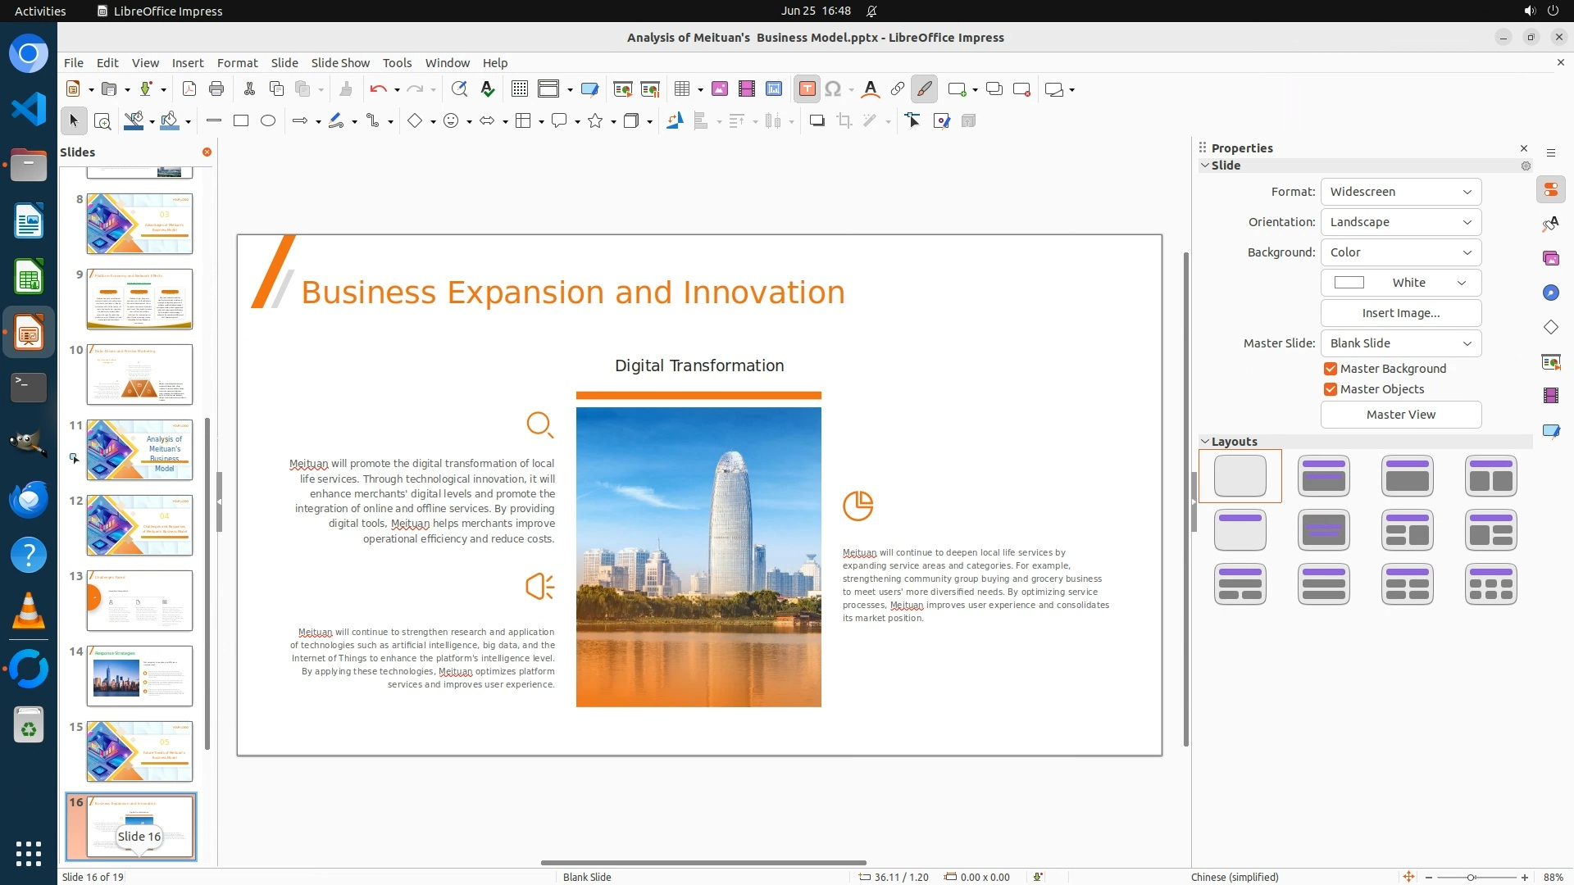Screen dimensions: 1574x885
Task: Select the Rectangle shape tool
Action: click(241, 121)
